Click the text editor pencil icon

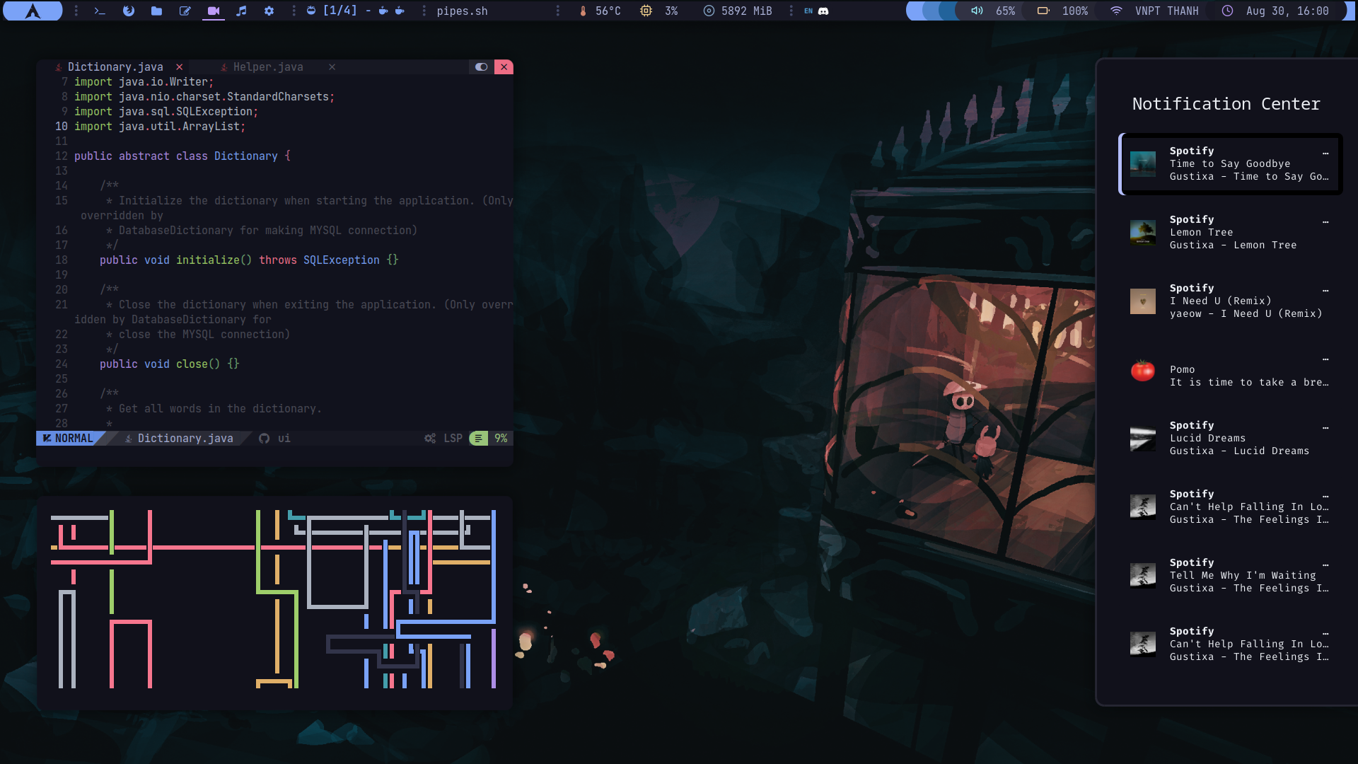(x=185, y=11)
